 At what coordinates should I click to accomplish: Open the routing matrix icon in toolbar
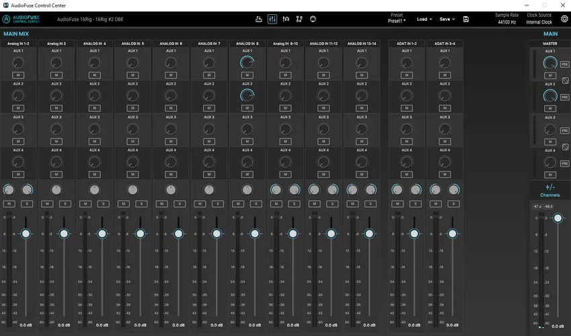point(299,19)
